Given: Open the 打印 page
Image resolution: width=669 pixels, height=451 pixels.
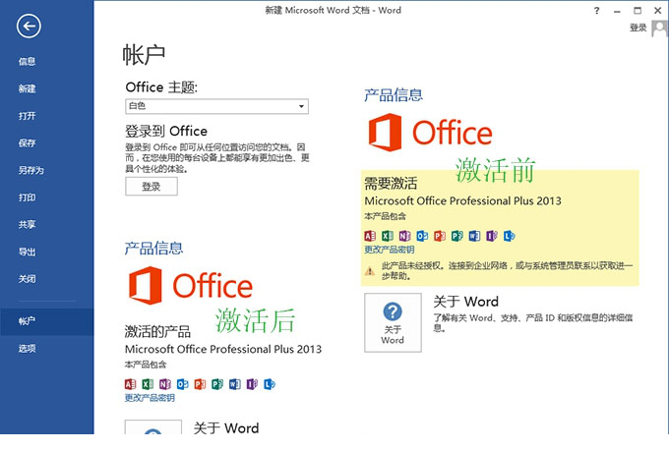Looking at the screenshot, I should [27, 197].
